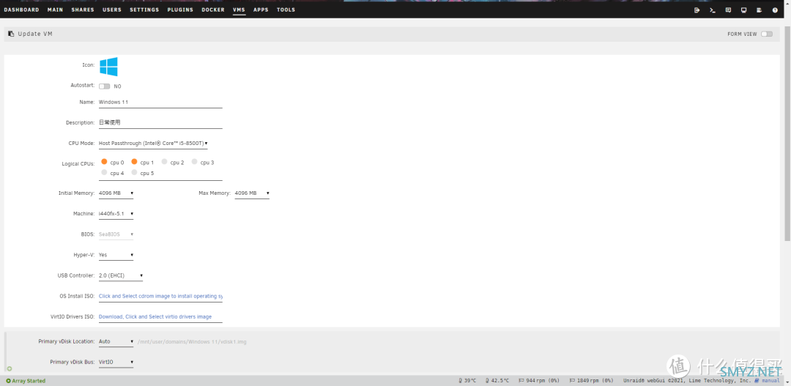Open the BIOS SeaBIOS dropdown
The width and height of the screenshot is (791, 386).
[116, 234]
